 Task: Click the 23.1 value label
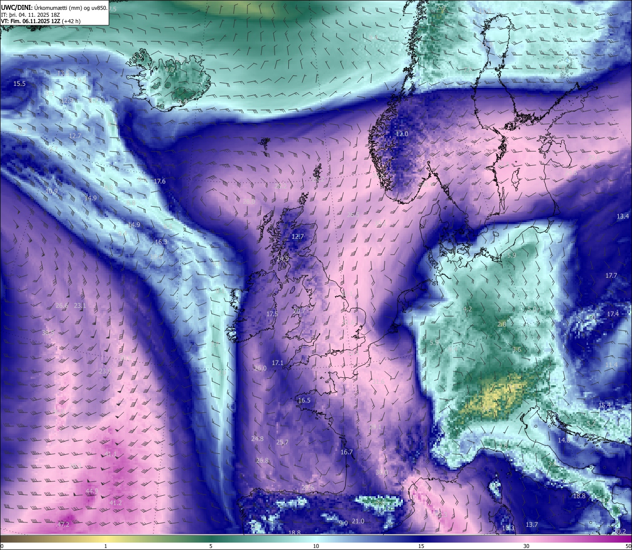point(80,306)
